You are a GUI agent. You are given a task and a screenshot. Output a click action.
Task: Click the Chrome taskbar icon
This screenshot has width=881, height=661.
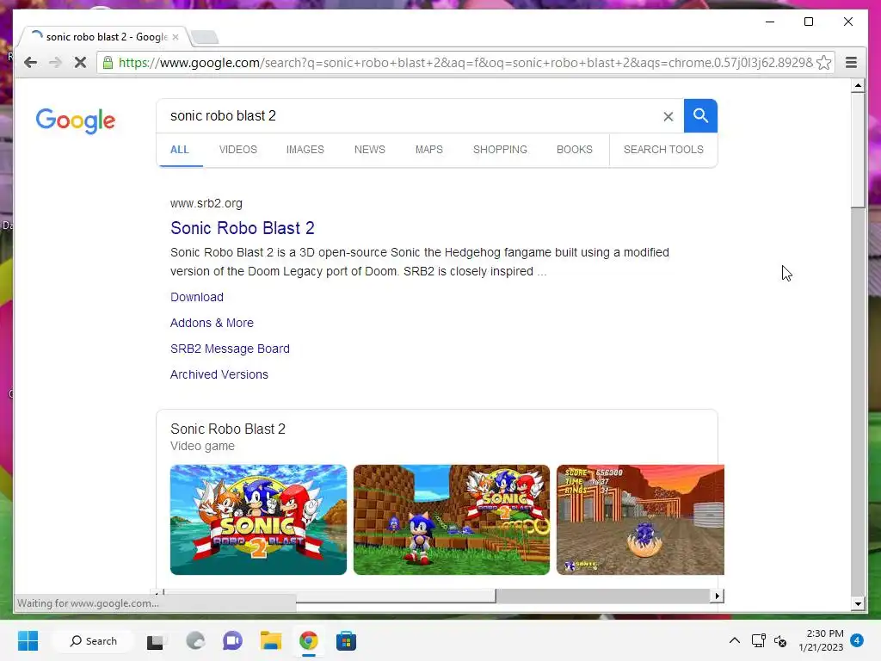[309, 640]
